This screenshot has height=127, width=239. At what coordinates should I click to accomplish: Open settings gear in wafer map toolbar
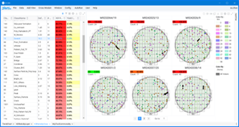pyautogui.click(x=225, y=14)
